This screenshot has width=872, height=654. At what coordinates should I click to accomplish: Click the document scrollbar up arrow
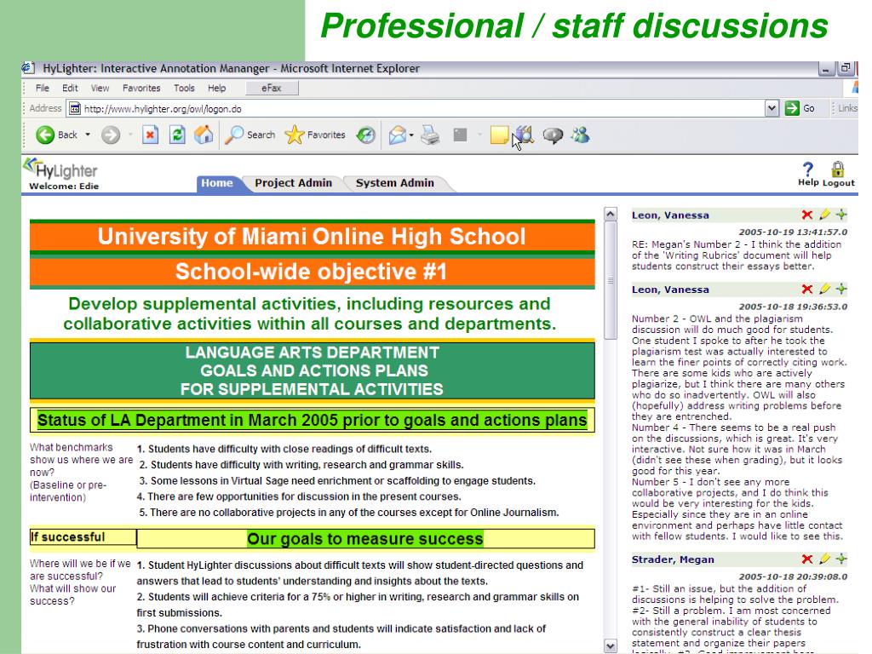(x=610, y=214)
